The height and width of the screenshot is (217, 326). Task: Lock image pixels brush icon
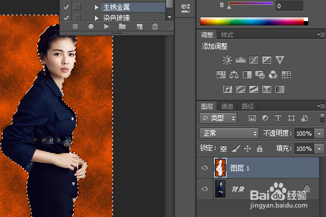tap(236, 149)
